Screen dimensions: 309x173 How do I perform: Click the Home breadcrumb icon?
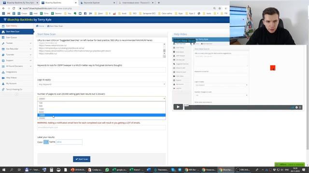37,26
